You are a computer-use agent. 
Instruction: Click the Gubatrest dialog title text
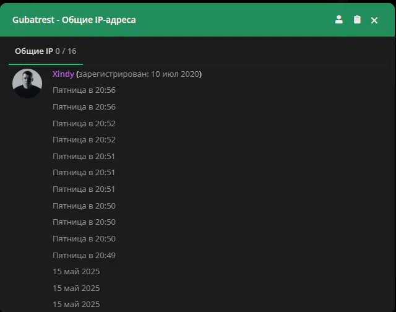click(x=74, y=20)
